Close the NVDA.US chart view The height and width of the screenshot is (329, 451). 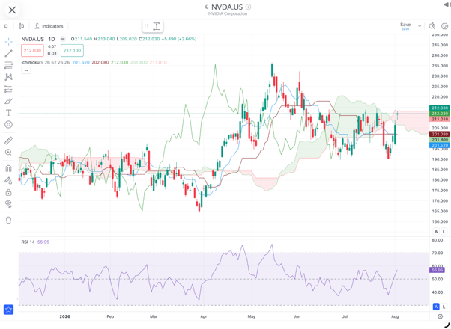coord(12,10)
